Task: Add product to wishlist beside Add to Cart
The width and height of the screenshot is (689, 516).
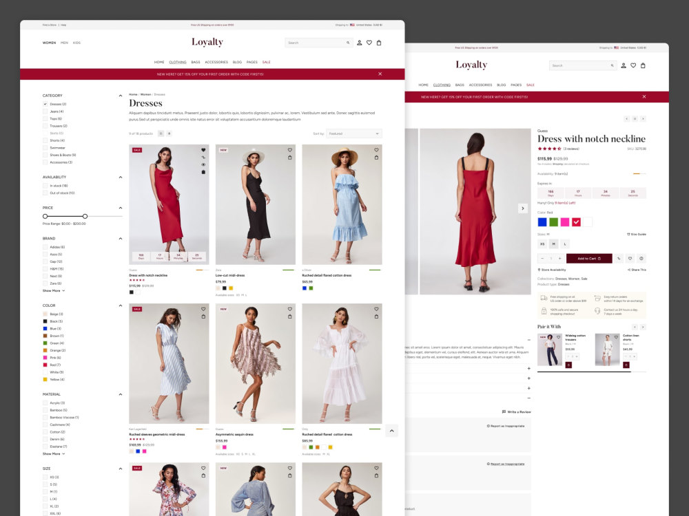Action: coord(630,259)
